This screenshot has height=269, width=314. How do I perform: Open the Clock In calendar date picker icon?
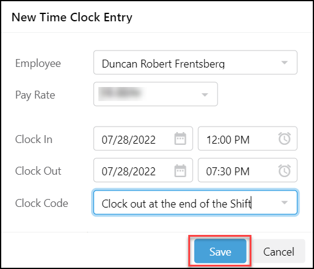point(180,139)
